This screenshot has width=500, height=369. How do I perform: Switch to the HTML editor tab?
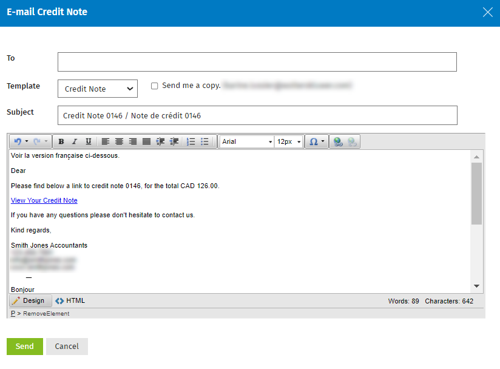pos(70,301)
